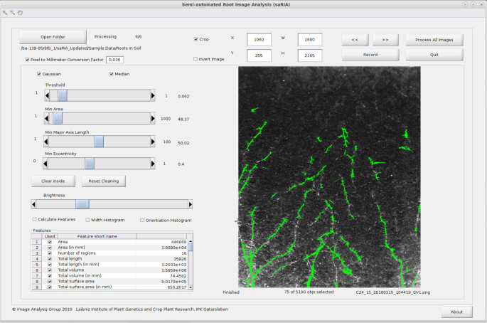Select Total volume (in mm) feature name
The image size is (487, 323).
pyautogui.click(x=80, y=276)
